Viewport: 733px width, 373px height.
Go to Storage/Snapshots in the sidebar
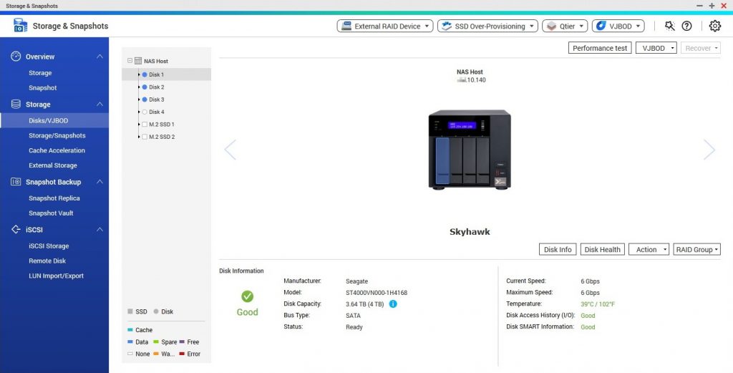57,135
